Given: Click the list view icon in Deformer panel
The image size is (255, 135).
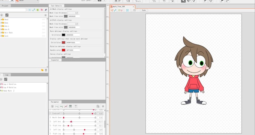Looking at the screenshot, I should [6, 79].
